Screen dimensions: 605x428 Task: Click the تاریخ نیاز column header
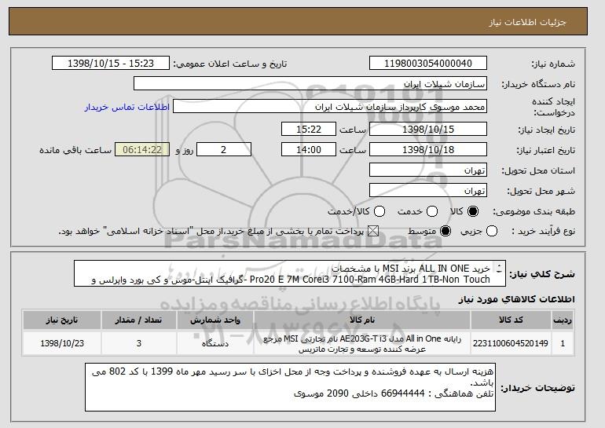coord(62,320)
